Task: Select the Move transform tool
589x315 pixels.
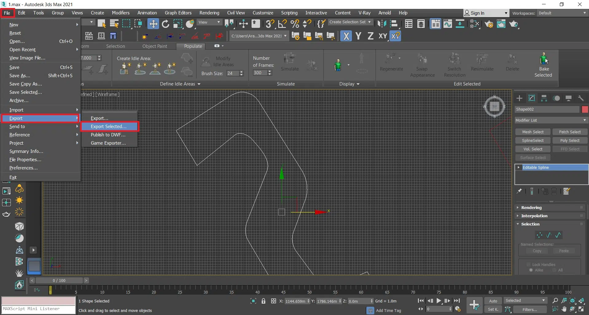Action: tap(153, 24)
